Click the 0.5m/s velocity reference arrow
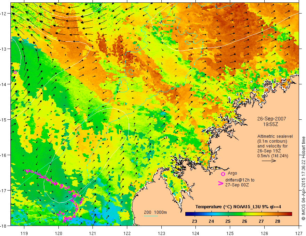 (x=269, y=161)
